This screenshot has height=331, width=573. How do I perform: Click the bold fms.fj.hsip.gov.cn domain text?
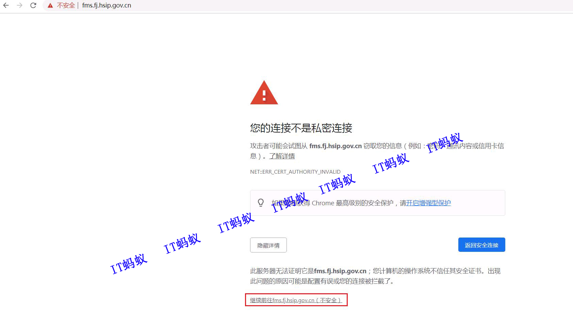(335, 146)
